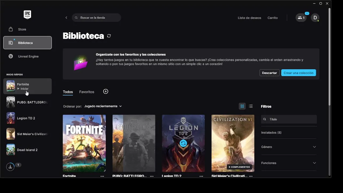Image resolution: width=343 pixels, height=193 pixels.
Task: Click the Filtros heading
Action: pos(266,106)
